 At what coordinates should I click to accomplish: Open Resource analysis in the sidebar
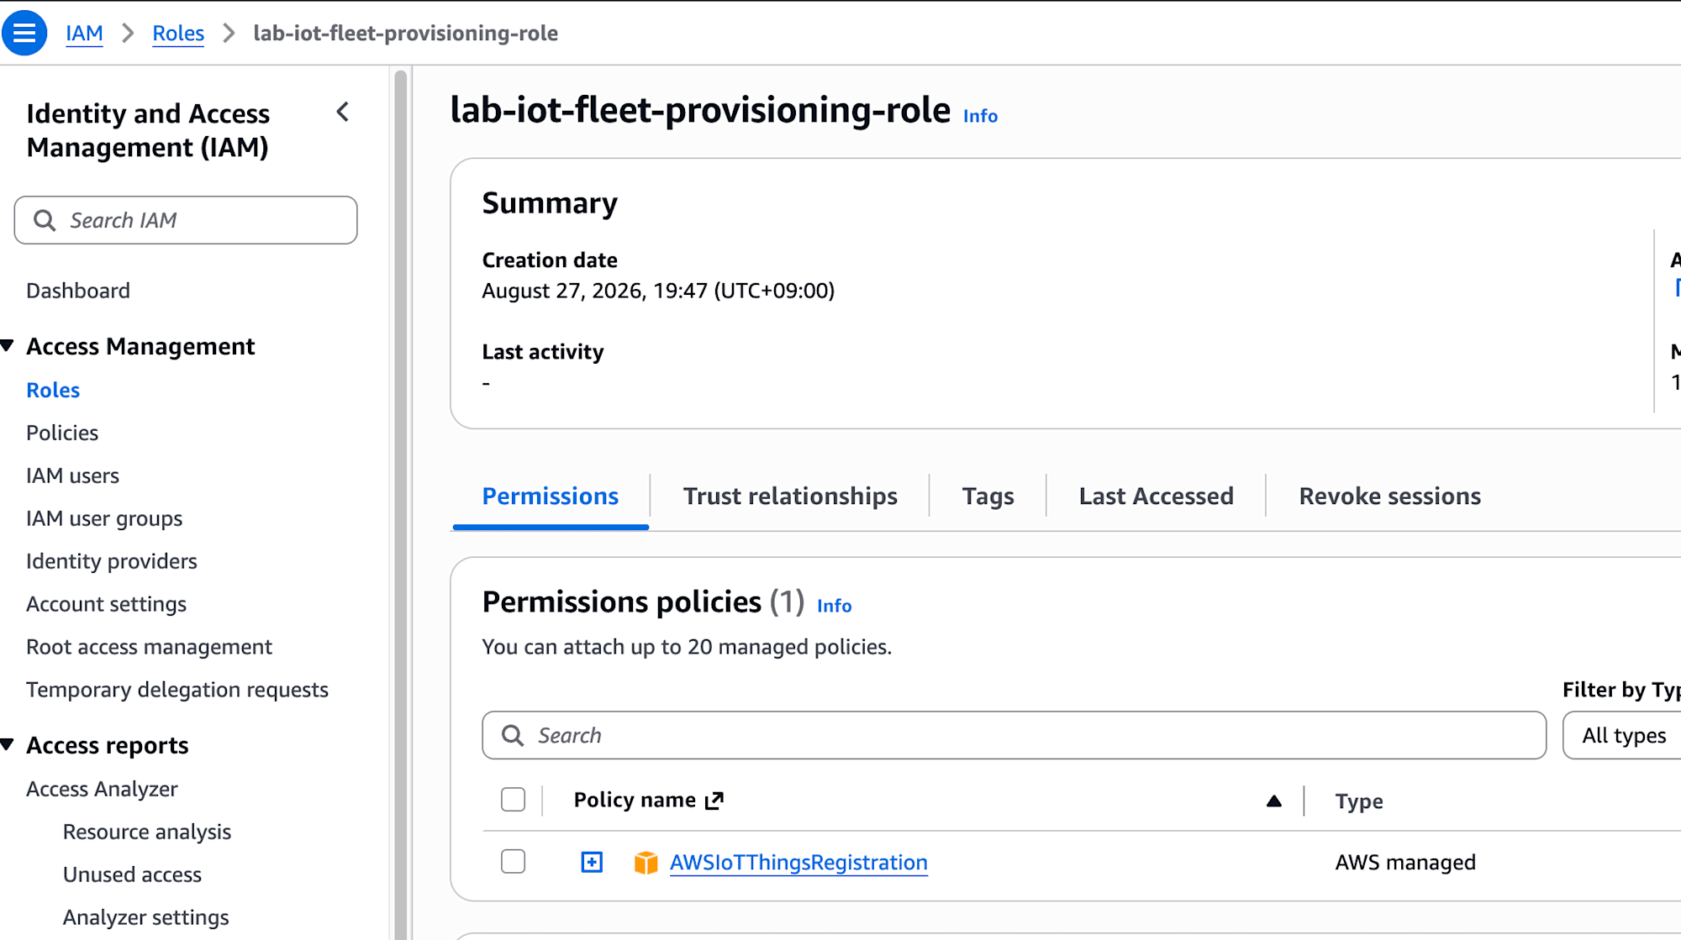[x=147, y=832]
